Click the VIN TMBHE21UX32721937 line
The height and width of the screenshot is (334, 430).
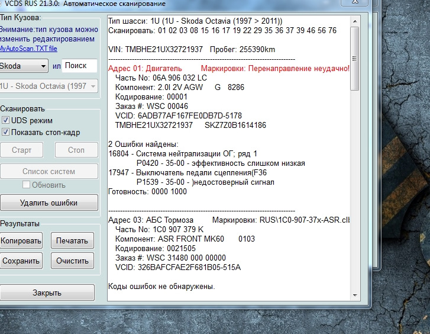(x=192, y=49)
